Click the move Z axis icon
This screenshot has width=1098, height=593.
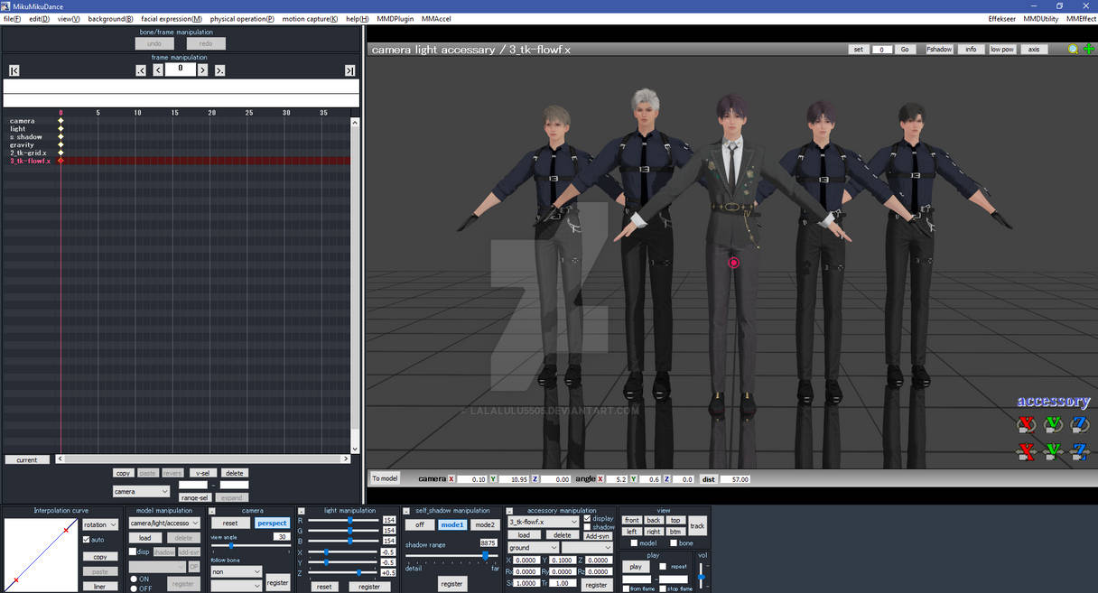1079,451
